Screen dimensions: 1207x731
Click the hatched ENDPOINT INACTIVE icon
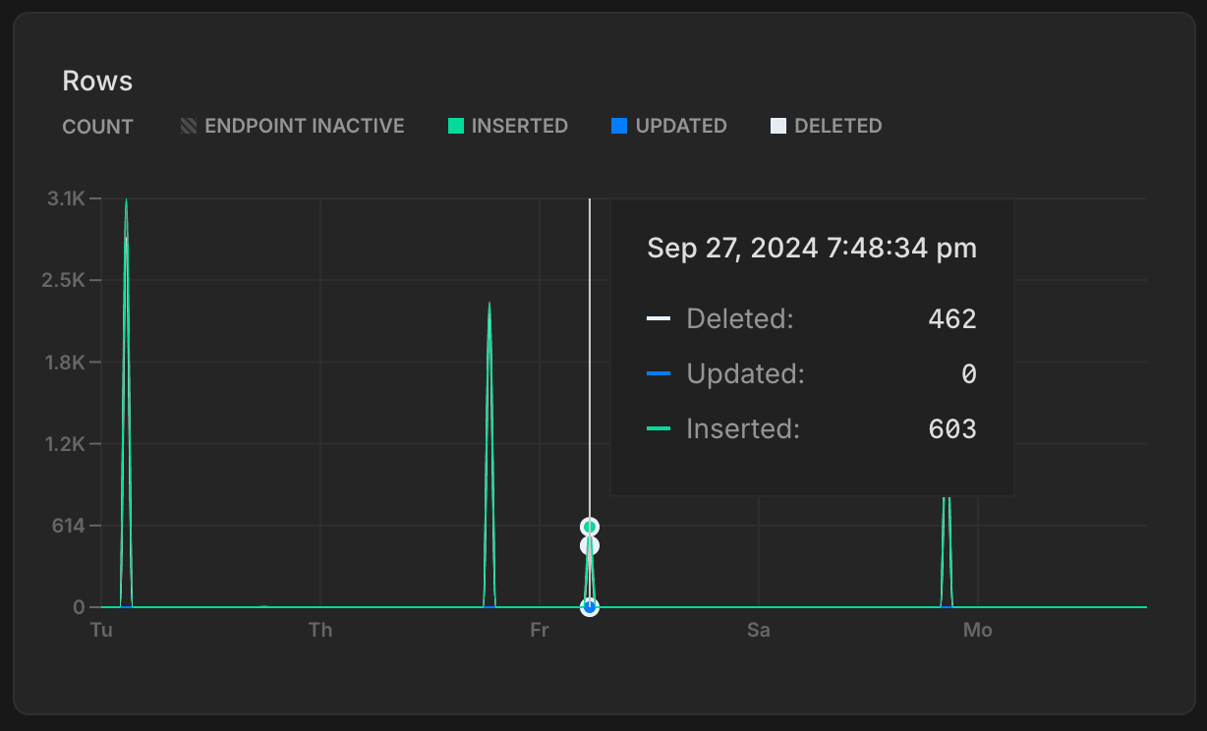pyautogui.click(x=190, y=126)
